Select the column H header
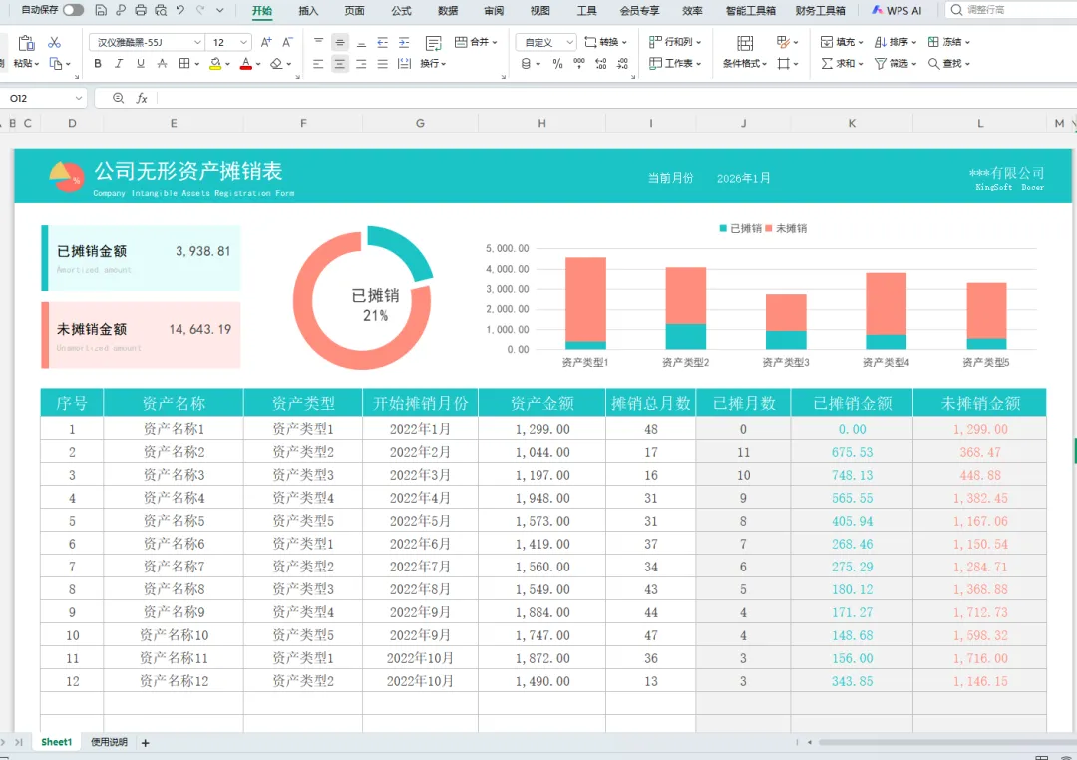The height and width of the screenshot is (760, 1077). [541, 123]
